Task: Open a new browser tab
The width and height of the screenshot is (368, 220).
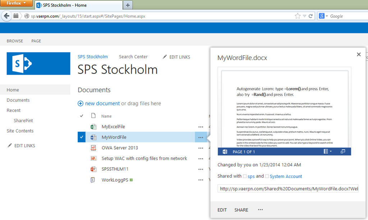Action: click(128, 5)
